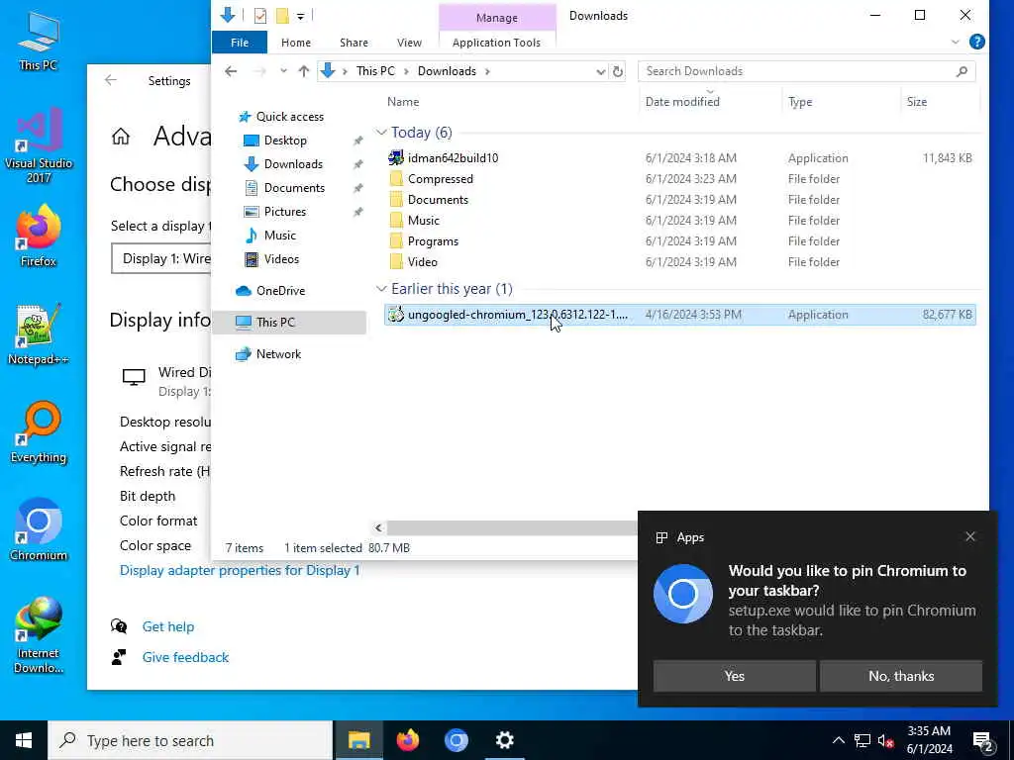Select Music in navigation pane

(280, 236)
